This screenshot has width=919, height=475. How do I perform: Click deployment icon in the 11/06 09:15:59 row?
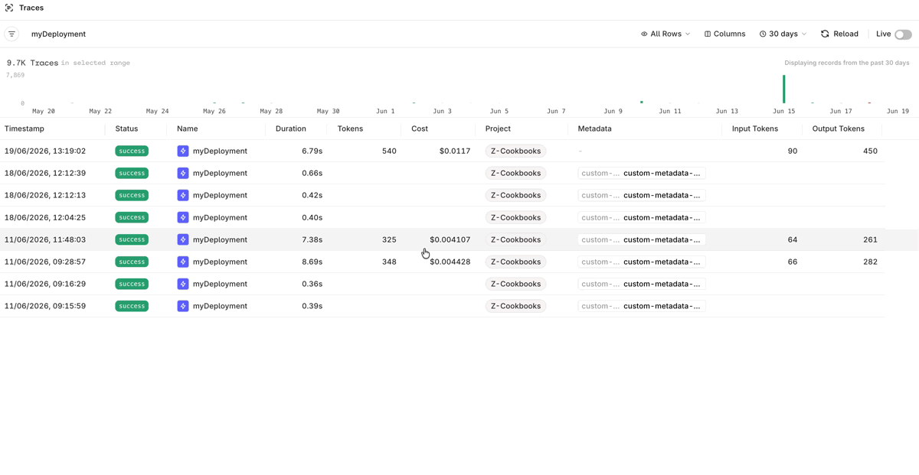coord(183,307)
